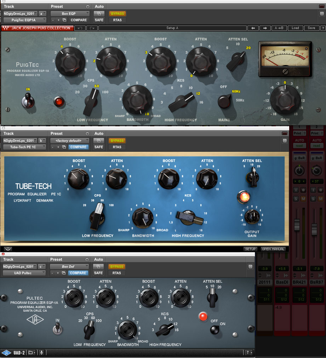Undo last change in PuigTec toolbar
This screenshot has height=358, width=326.
pos(80,28)
